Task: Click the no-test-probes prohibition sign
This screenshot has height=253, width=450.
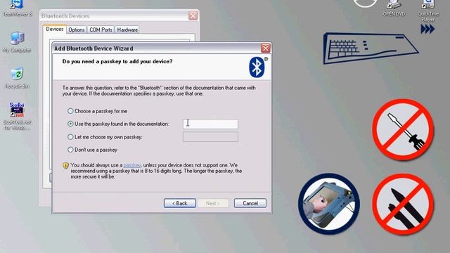Action: pos(403,204)
